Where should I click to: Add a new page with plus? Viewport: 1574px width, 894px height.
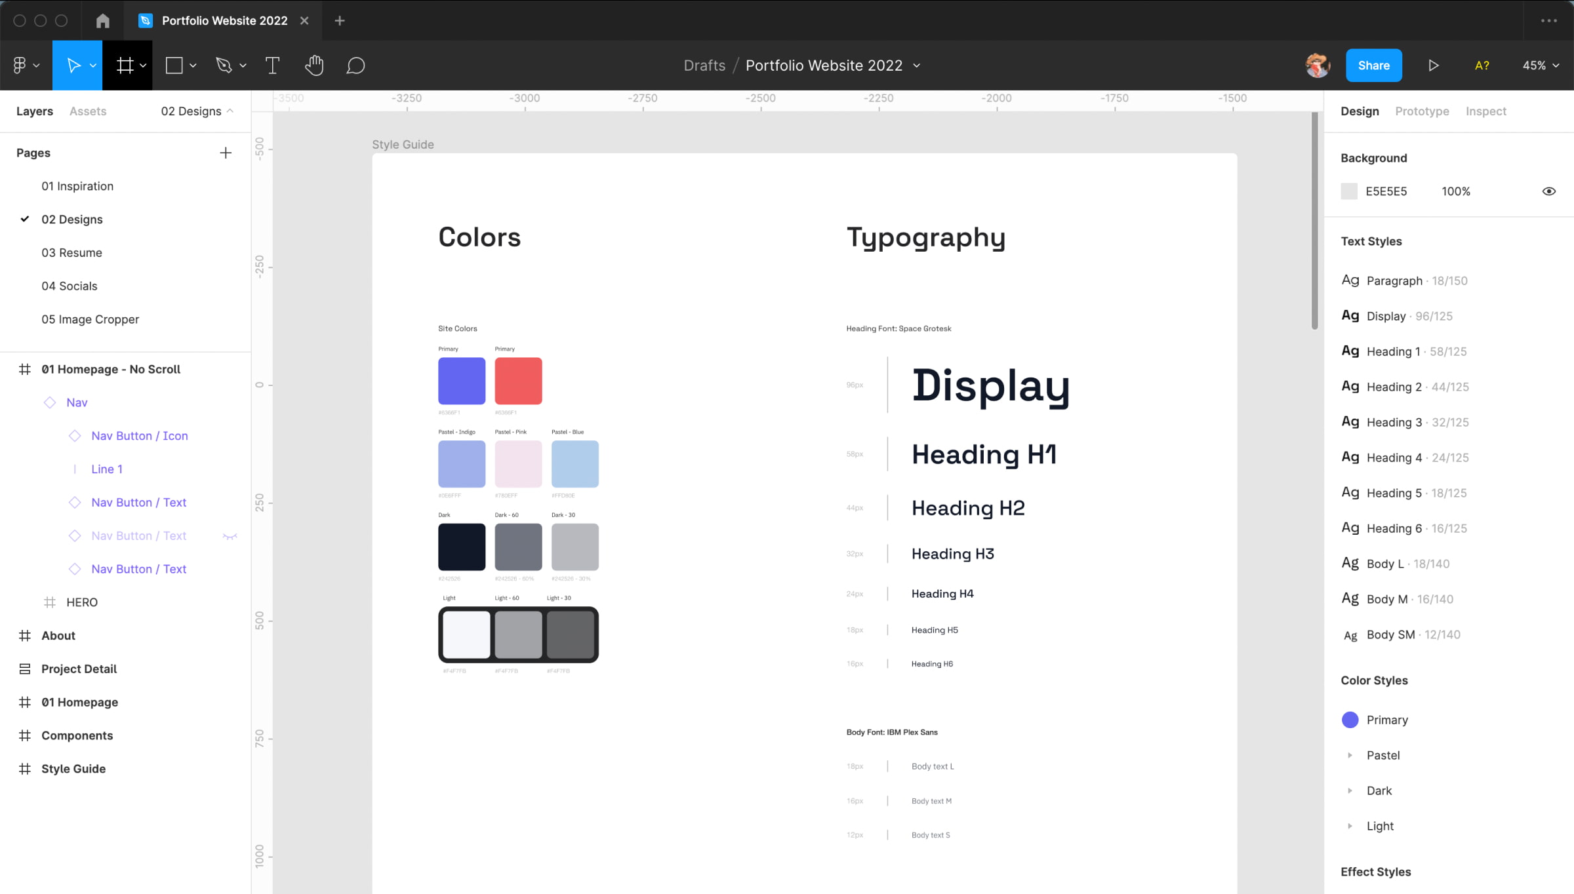click(x=226, y=153)
